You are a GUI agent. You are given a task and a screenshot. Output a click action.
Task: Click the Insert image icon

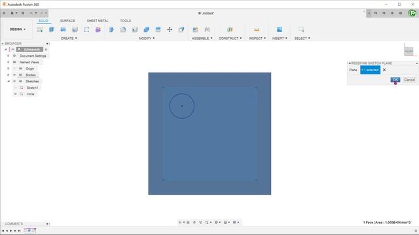280,29
